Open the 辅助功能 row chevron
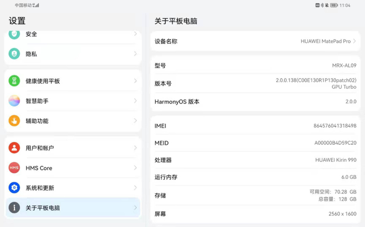The image size is (365, 227). tap(135, 121)
